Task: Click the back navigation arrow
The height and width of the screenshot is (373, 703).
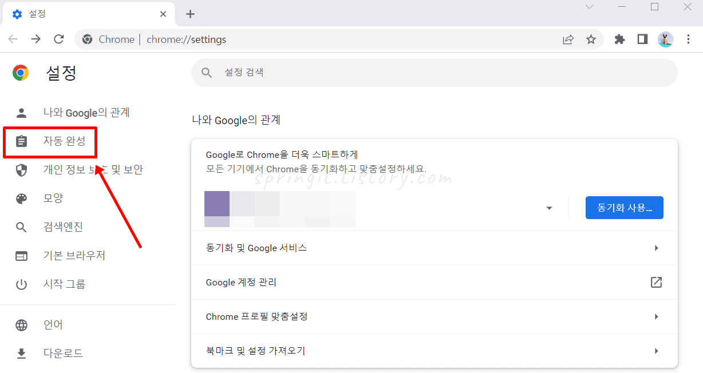Action: tap(13, 39)
